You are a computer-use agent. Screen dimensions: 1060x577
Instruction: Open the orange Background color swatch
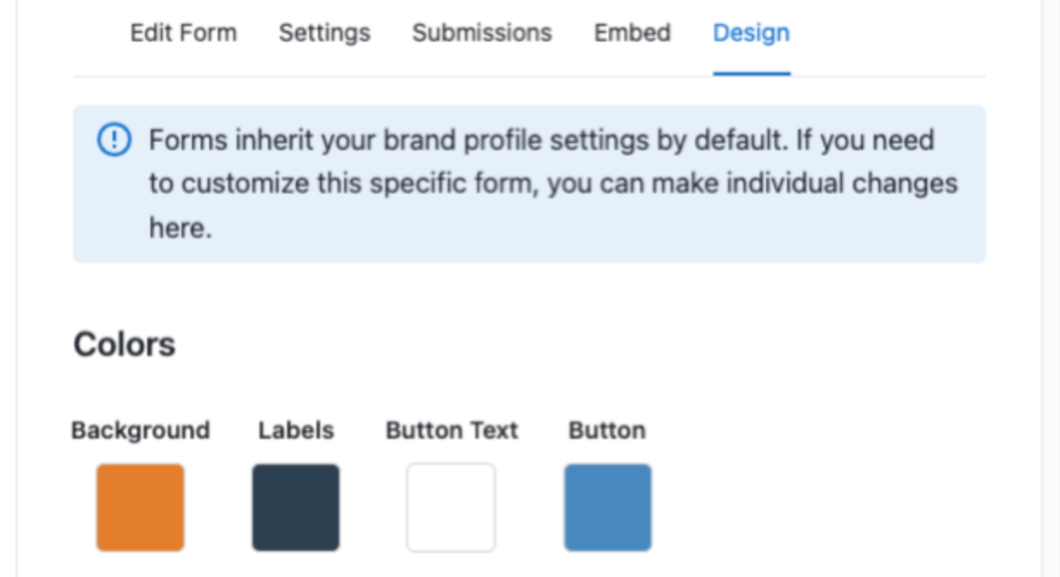(140, 507)
